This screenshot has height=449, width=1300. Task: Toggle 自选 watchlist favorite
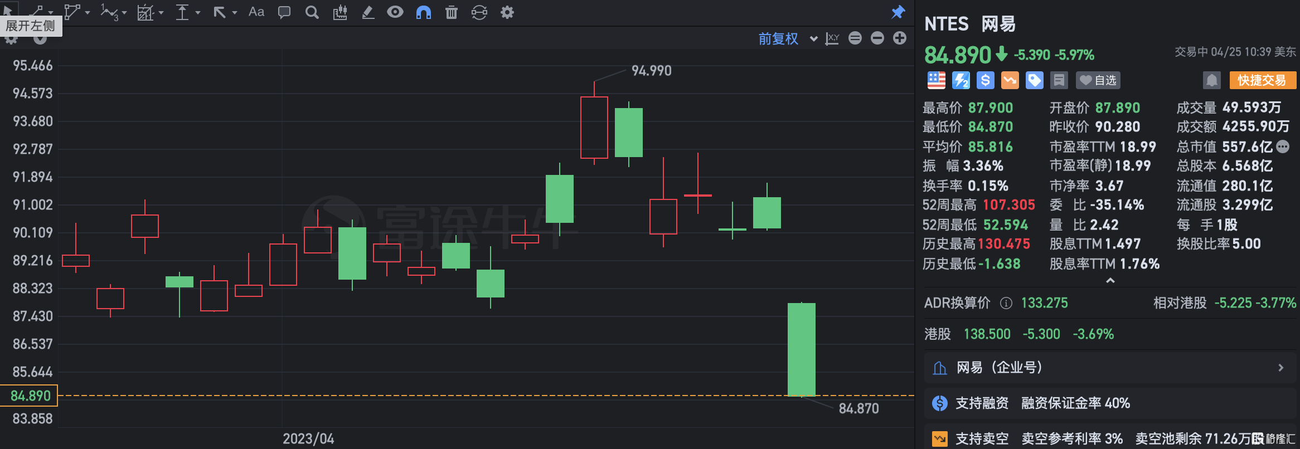(1098, 80)
